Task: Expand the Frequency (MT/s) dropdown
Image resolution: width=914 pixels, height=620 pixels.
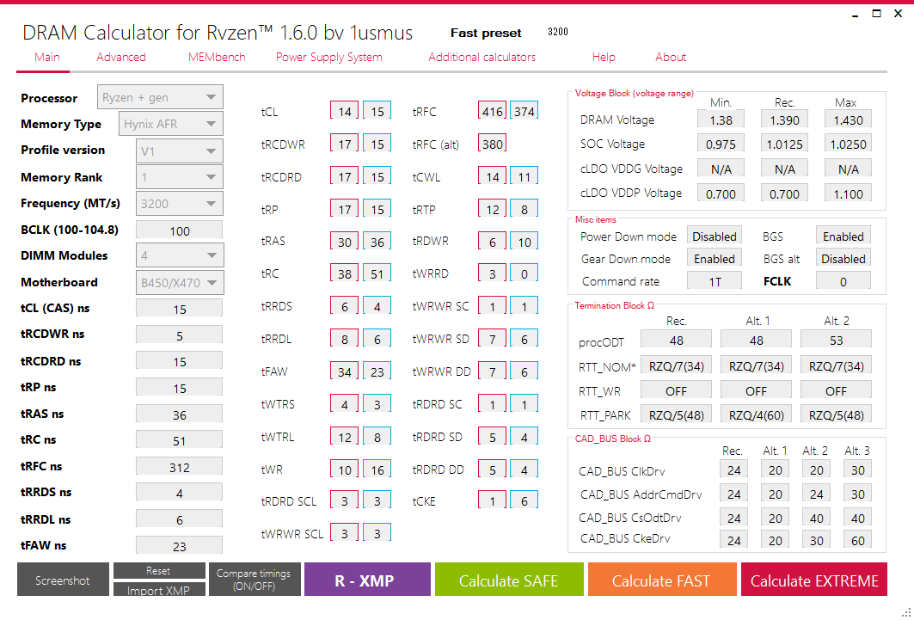Action: (x=180, y=203)
